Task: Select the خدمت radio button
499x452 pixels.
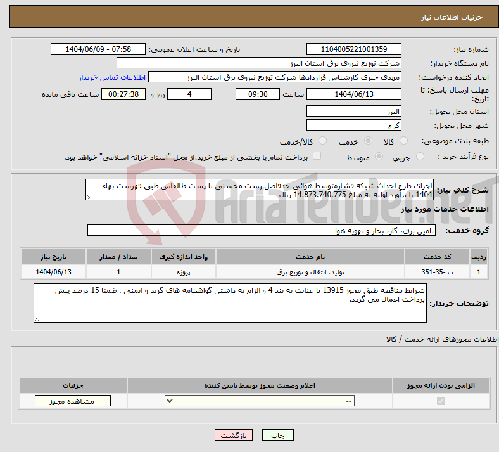Action: [x=368, y=141]
